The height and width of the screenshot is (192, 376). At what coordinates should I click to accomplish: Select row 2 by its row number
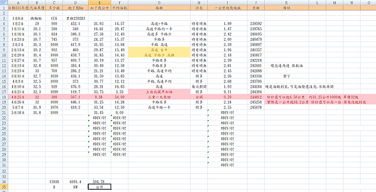coord(4,13)
